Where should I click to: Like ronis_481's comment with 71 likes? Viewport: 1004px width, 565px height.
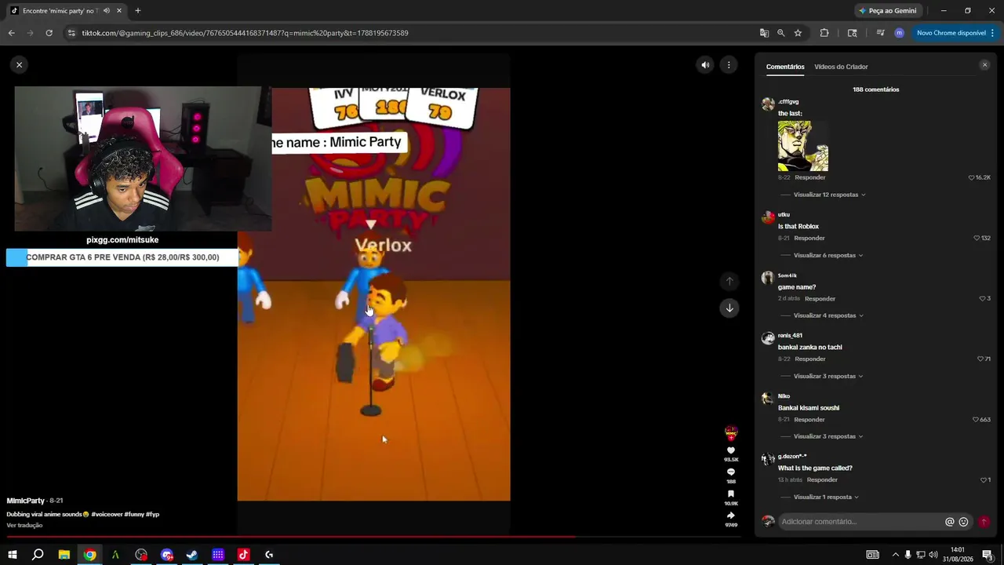tap(980, 359)
